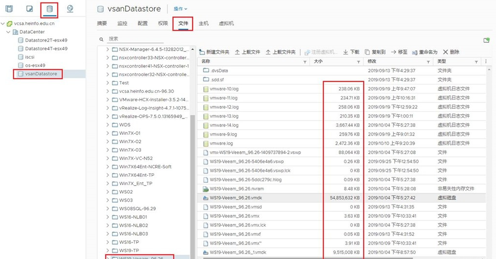This screenshot has height=259, width=496.
Task: Click the 新建文件夹 (New Folder) toolbar button
Action: [x=214, y=52]
